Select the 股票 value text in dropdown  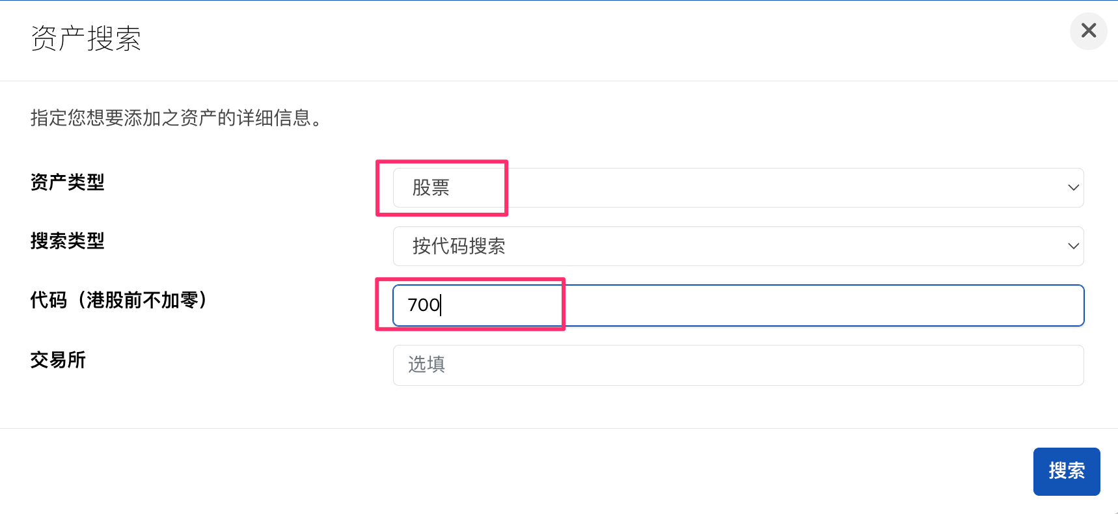431,188
